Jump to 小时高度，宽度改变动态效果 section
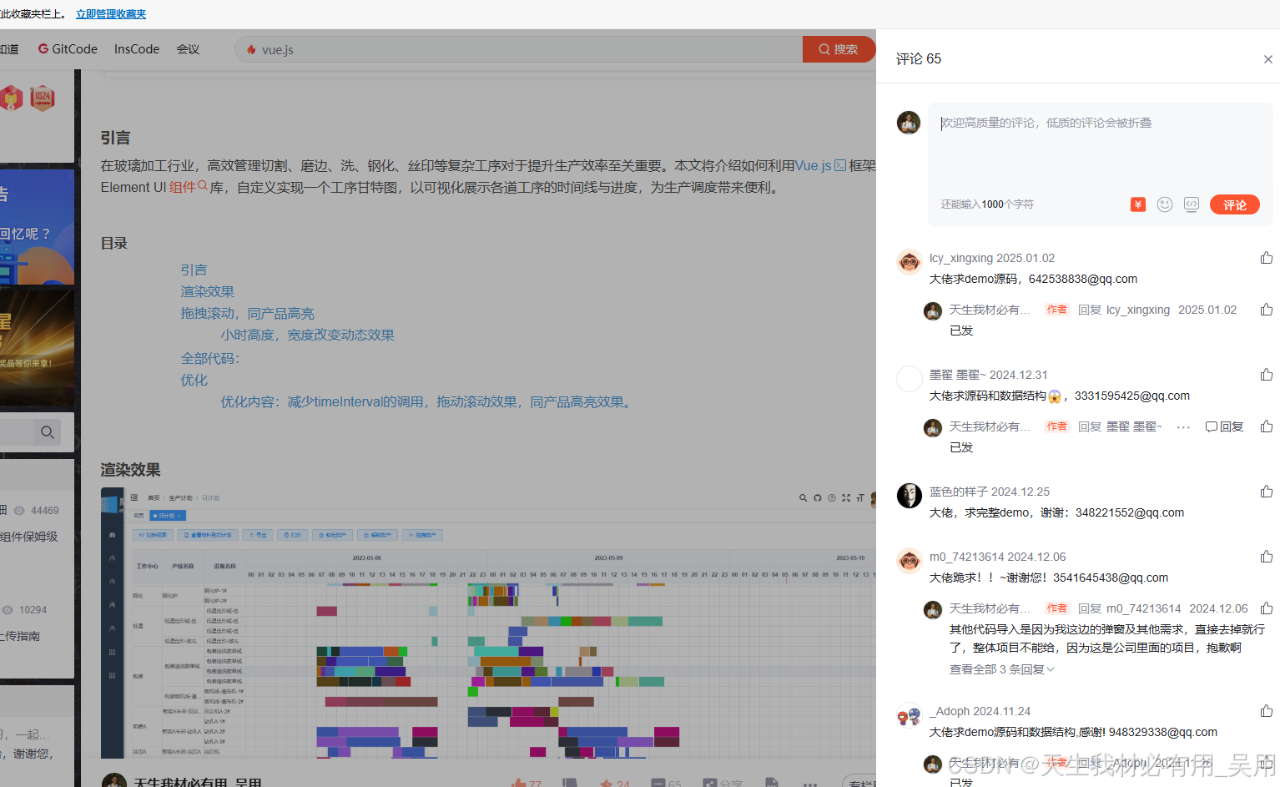1280x787 pixels. click(x=307, y=335)
